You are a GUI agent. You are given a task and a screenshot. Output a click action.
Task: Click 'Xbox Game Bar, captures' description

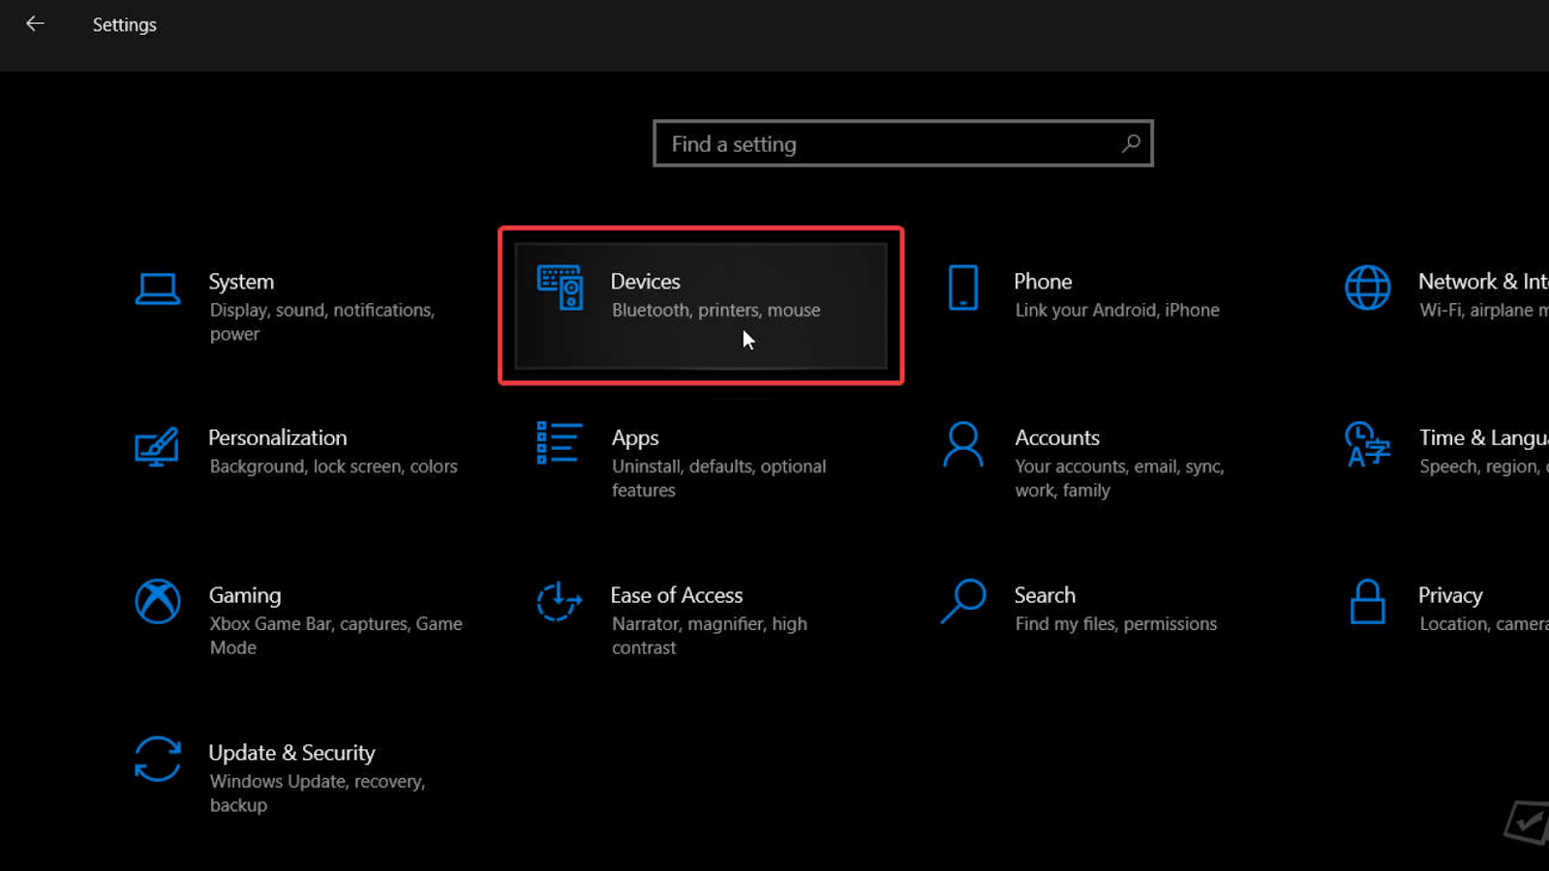pyautogui.click(x=336, y=636)
